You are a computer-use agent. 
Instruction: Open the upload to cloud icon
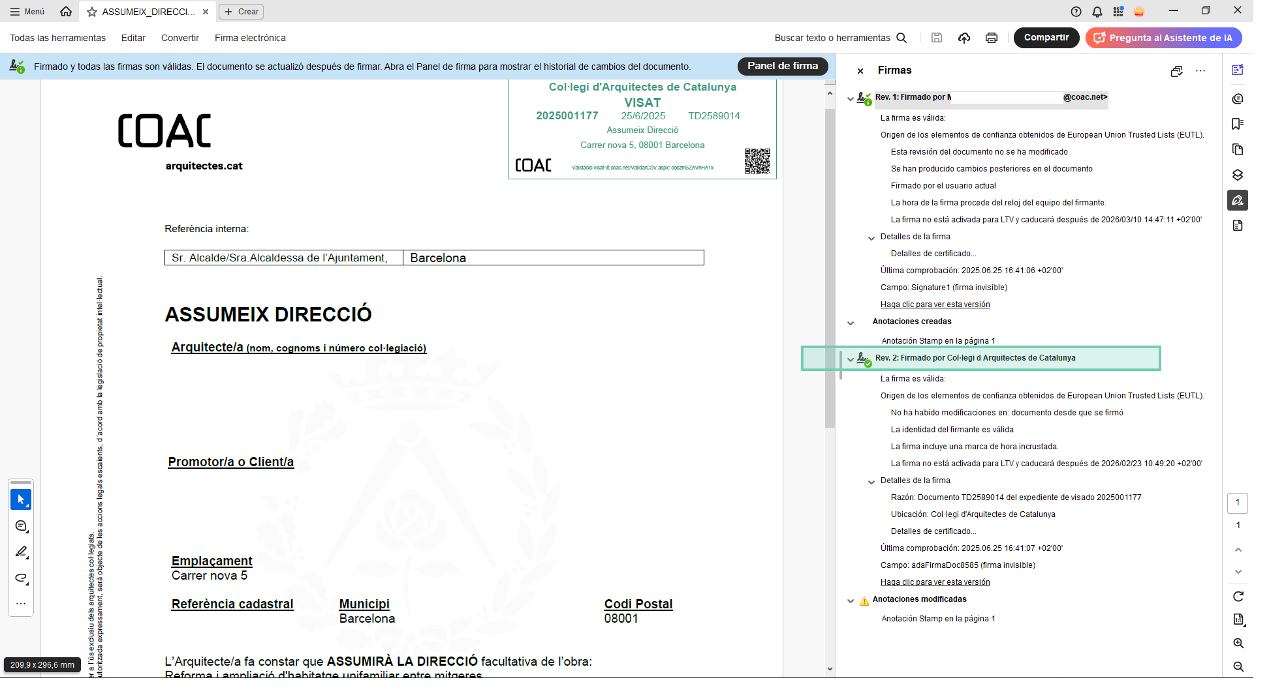tap(963, 38)
